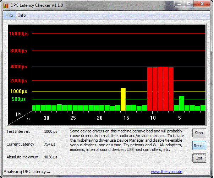The image size is (214, 178).
Task: Click the DPC Latency Checker title bar icon
Action: 6,5
